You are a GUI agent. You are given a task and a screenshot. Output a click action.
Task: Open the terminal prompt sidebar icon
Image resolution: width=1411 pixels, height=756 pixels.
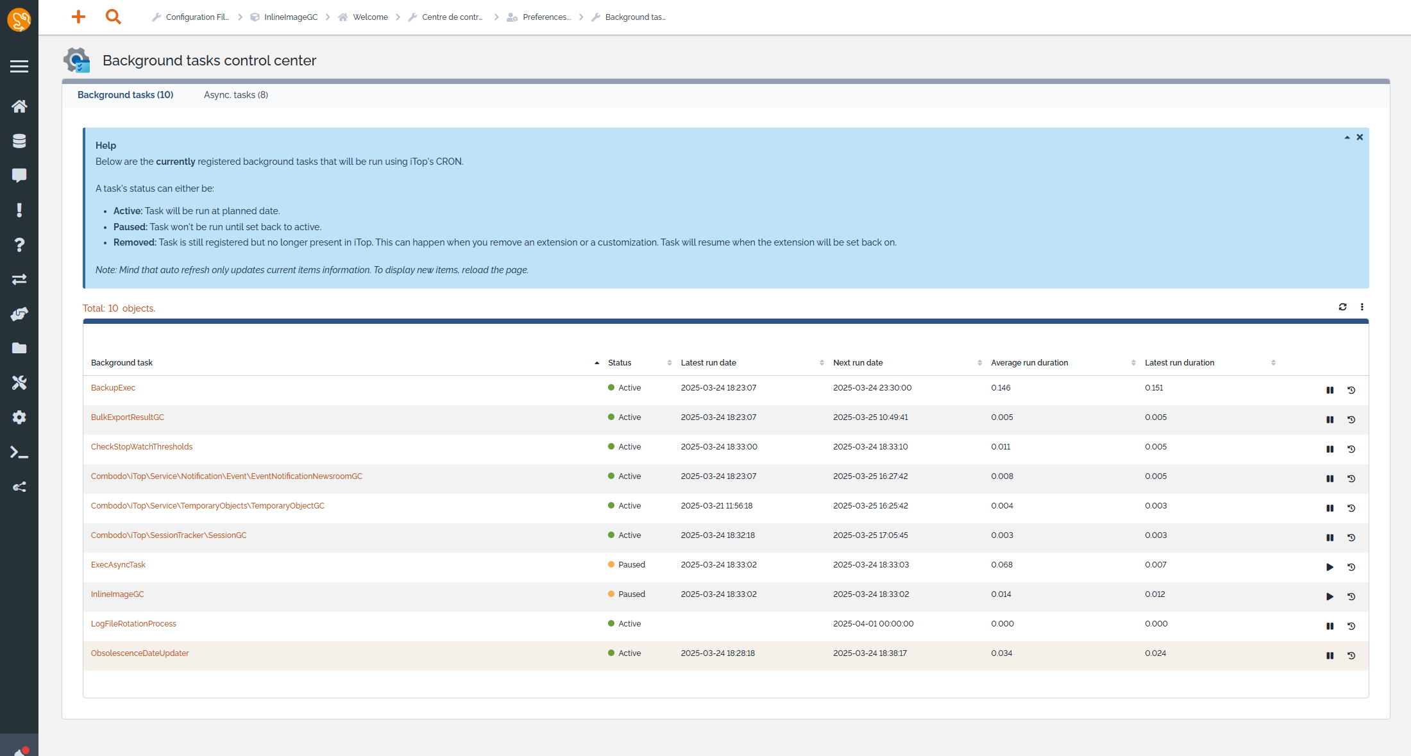19,453
